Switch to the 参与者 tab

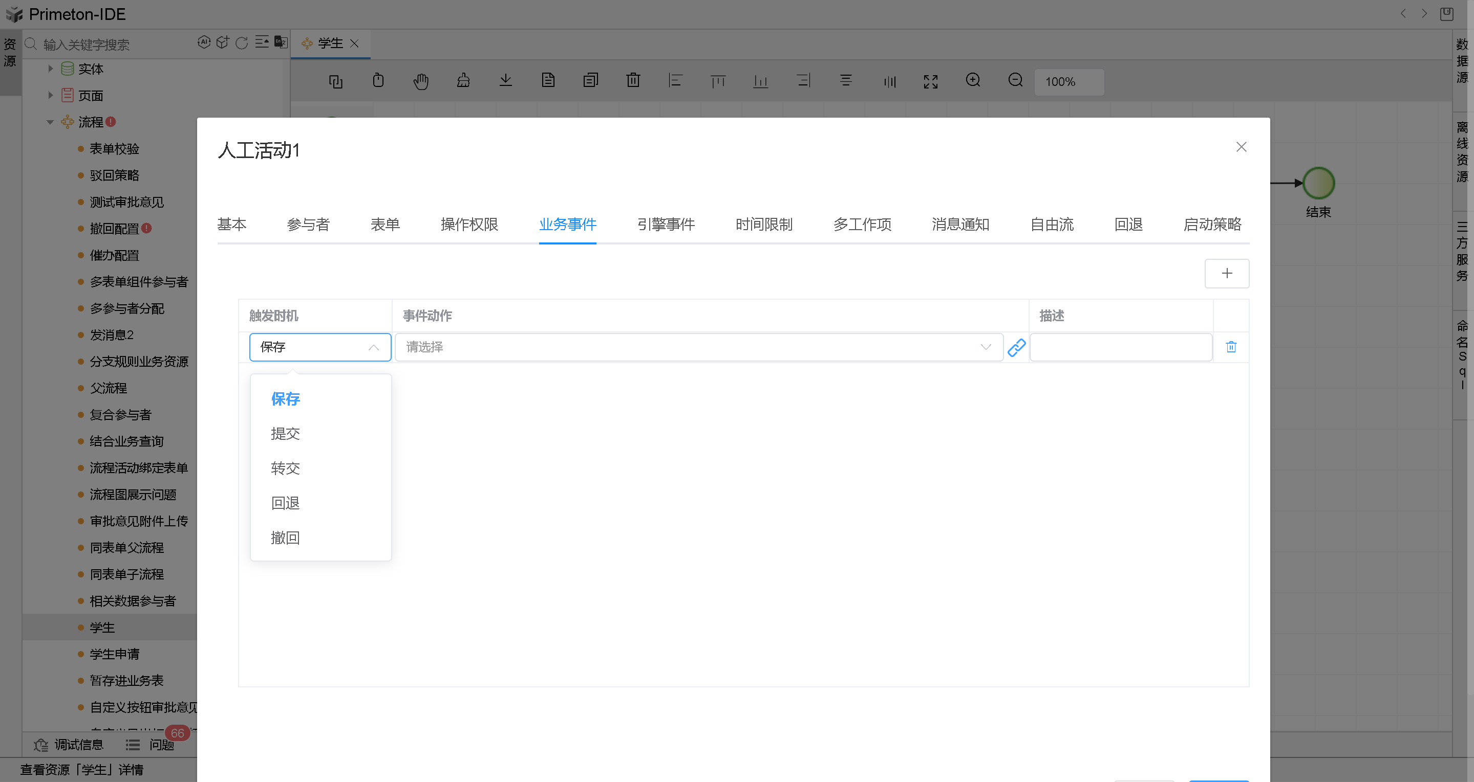coord(308,224)
